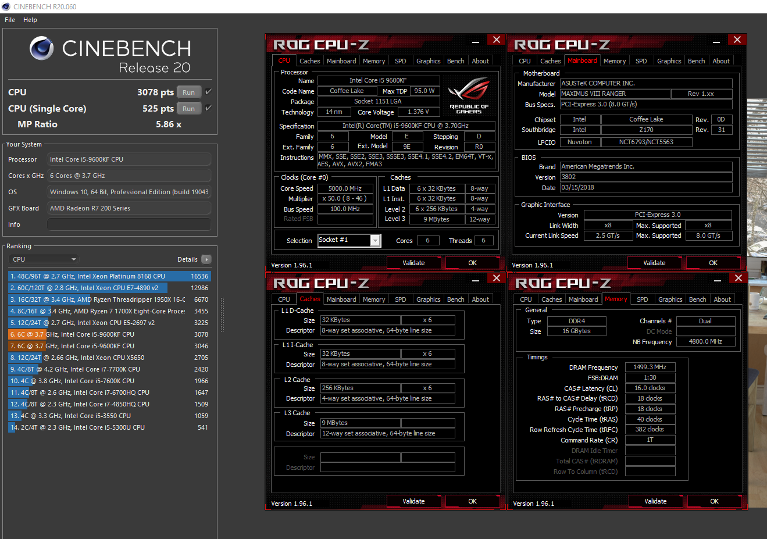The width and height of the screenshot is (767, 539).
Task: Open the Help menu
Action: click(x=30, y=20)
